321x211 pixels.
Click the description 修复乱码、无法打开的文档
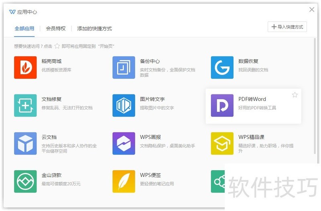coord(67,108)
